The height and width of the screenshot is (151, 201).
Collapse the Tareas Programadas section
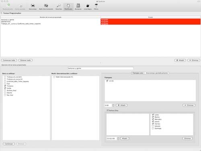point(2,13)
